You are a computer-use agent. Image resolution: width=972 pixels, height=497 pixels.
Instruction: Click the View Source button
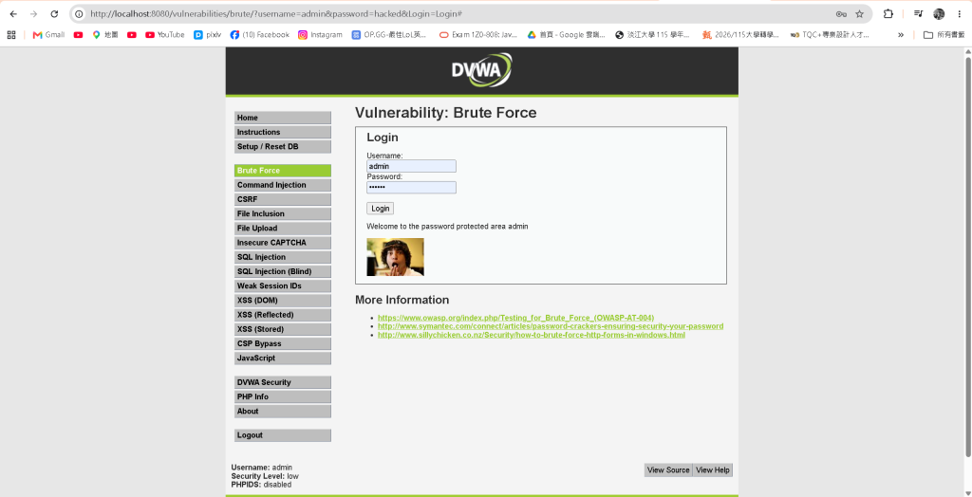(668, 470)
